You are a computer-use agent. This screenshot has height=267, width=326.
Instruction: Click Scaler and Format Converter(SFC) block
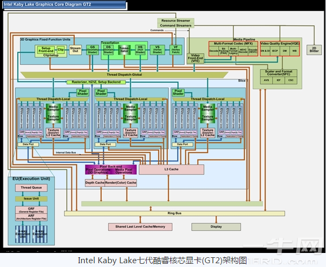(x=278, y=72)
